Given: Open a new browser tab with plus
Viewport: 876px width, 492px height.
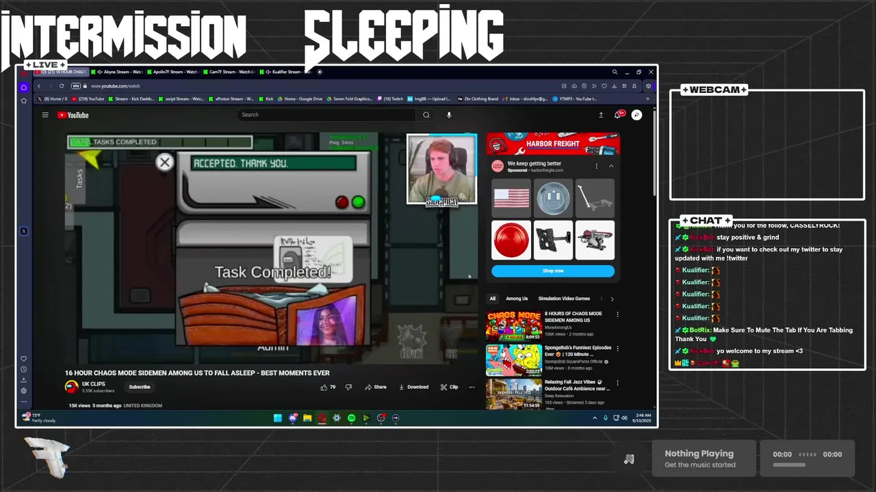Looking at the screenshot, I should coord(320,72).
